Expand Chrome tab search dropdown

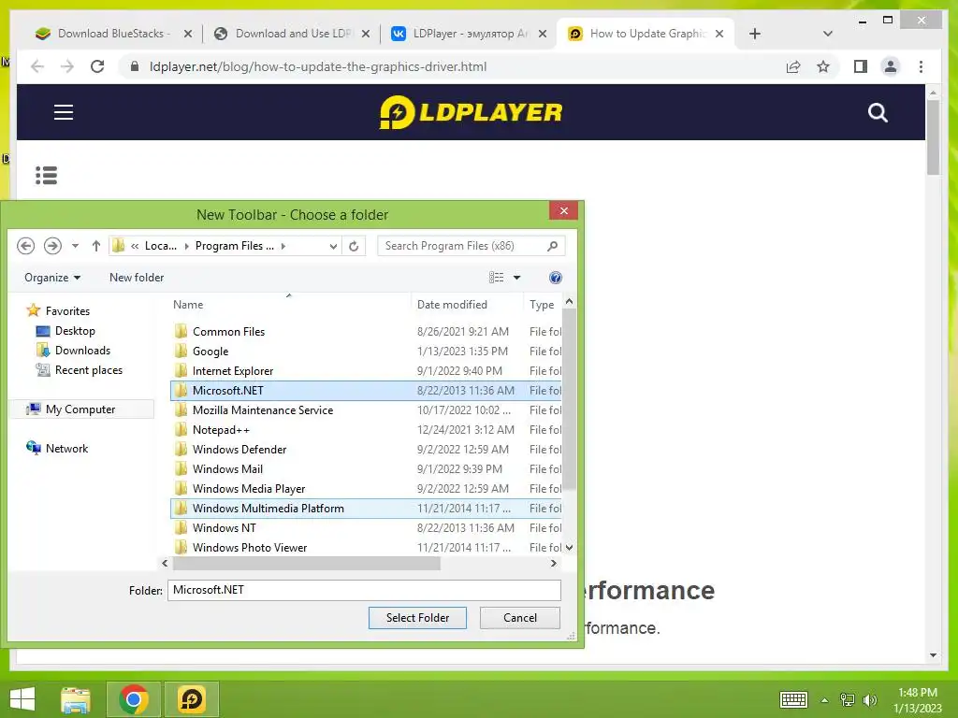coord(828,34)
